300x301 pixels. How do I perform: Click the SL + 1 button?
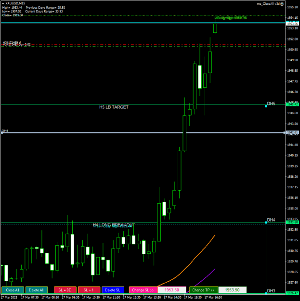[x=89, y=290]
